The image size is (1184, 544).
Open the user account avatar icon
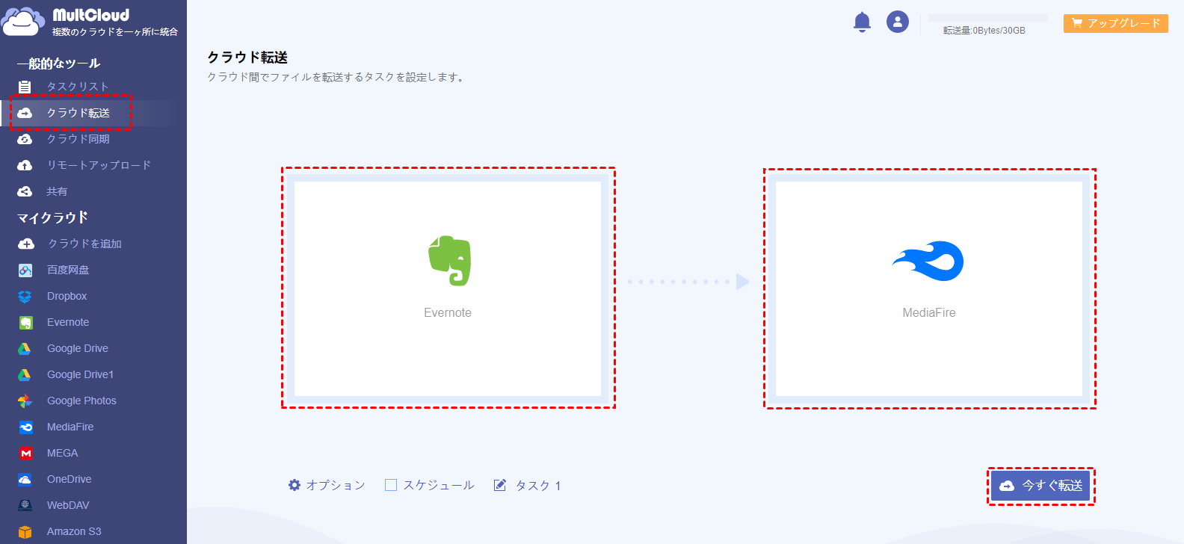pyautogui.click(x=898, y=22)
